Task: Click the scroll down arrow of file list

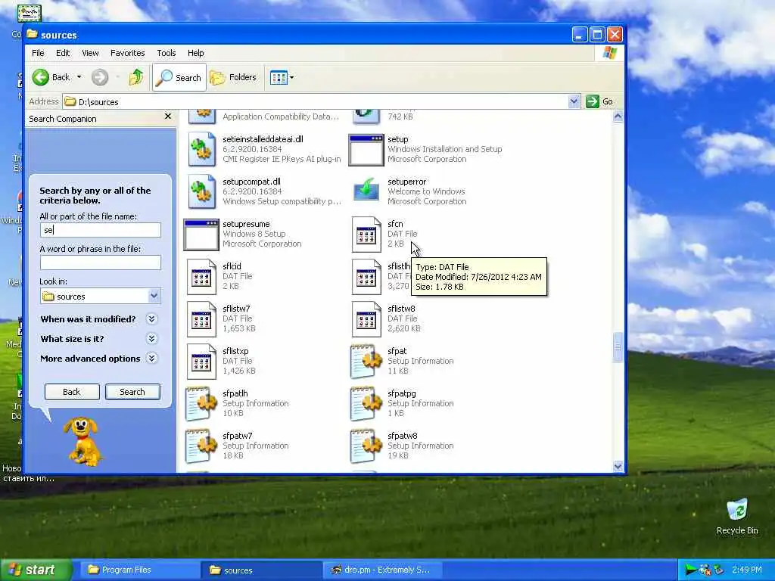Action: pyautogui.click(x=618, y=466)
